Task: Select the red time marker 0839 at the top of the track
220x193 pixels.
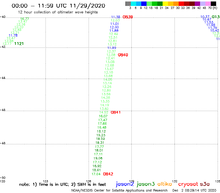Action: [128, 17]
